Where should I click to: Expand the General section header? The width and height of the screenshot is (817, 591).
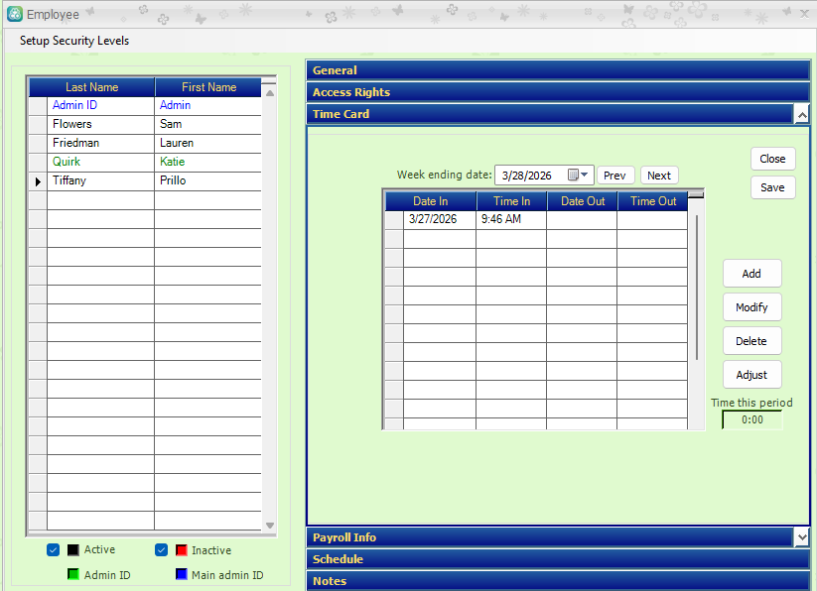558,70
